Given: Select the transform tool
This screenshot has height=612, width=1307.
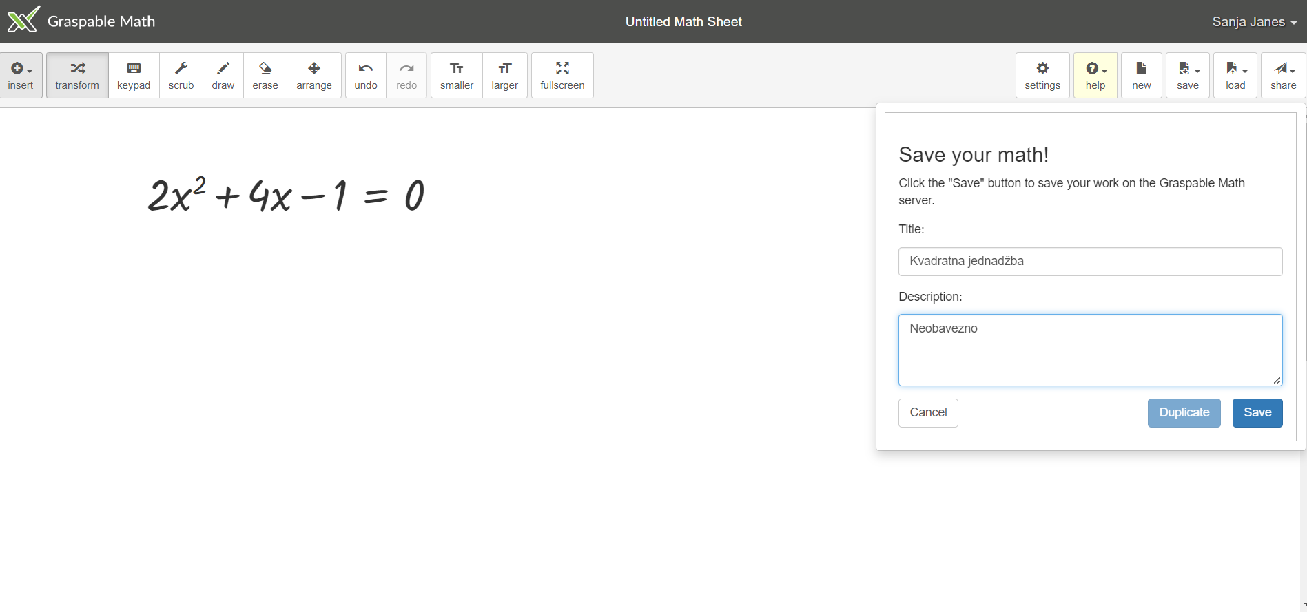Looking at the screenshot, I should click(77, 76).
